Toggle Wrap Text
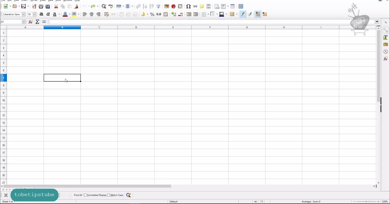The image size is (390, 204). (106, 14)
